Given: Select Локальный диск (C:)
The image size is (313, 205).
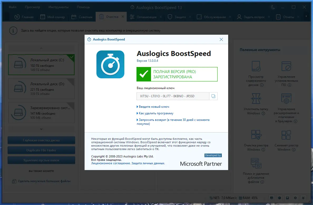Looking at the screenshot, I should coord(41,65).
